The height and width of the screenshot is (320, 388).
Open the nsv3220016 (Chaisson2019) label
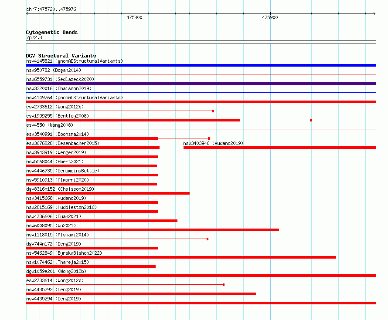tap(59, 88)
